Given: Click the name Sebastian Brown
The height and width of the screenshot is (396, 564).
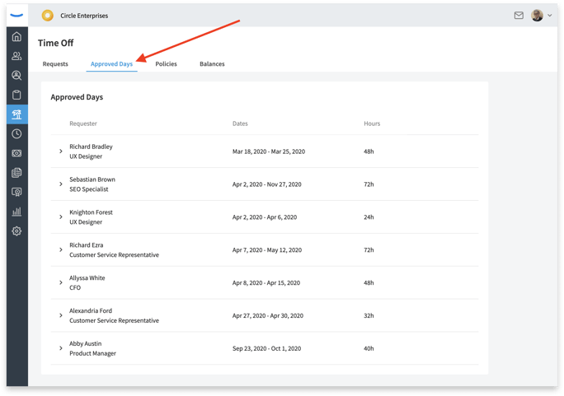Looking at the screenshot, I should pos(92,179).
